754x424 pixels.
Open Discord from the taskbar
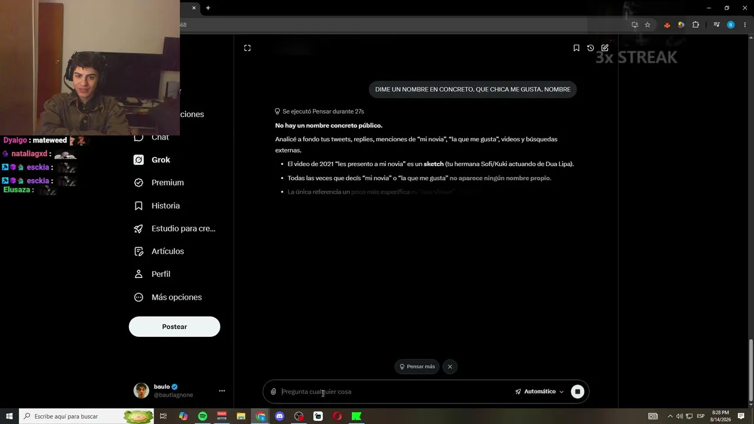280,416
